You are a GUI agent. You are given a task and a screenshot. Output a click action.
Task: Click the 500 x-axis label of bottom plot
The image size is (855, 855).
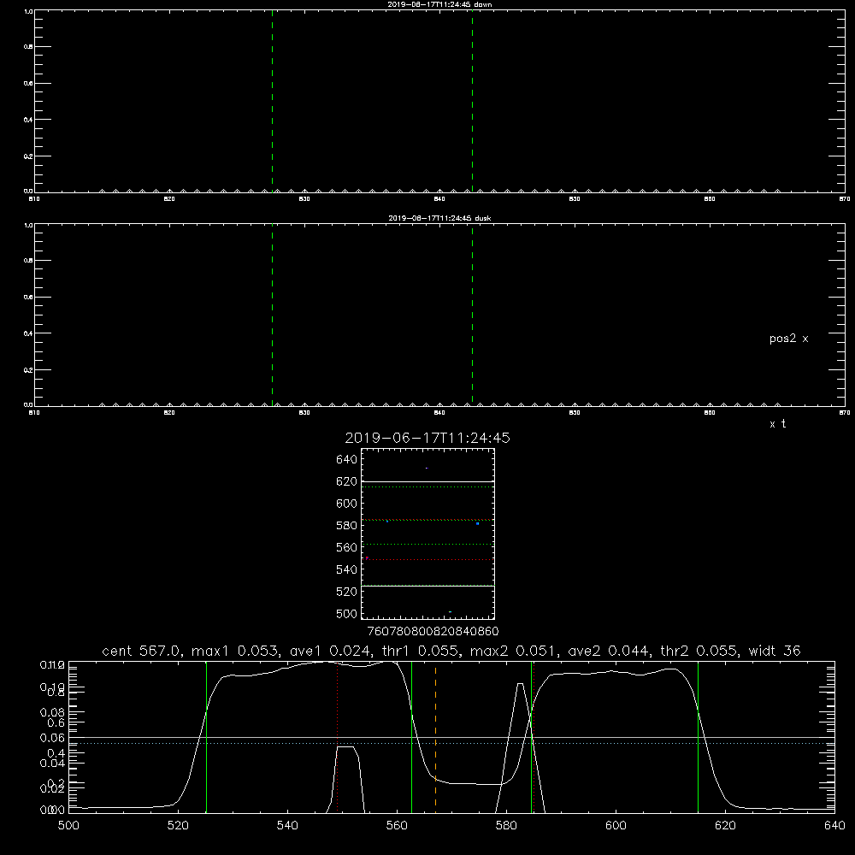[68, 826]
